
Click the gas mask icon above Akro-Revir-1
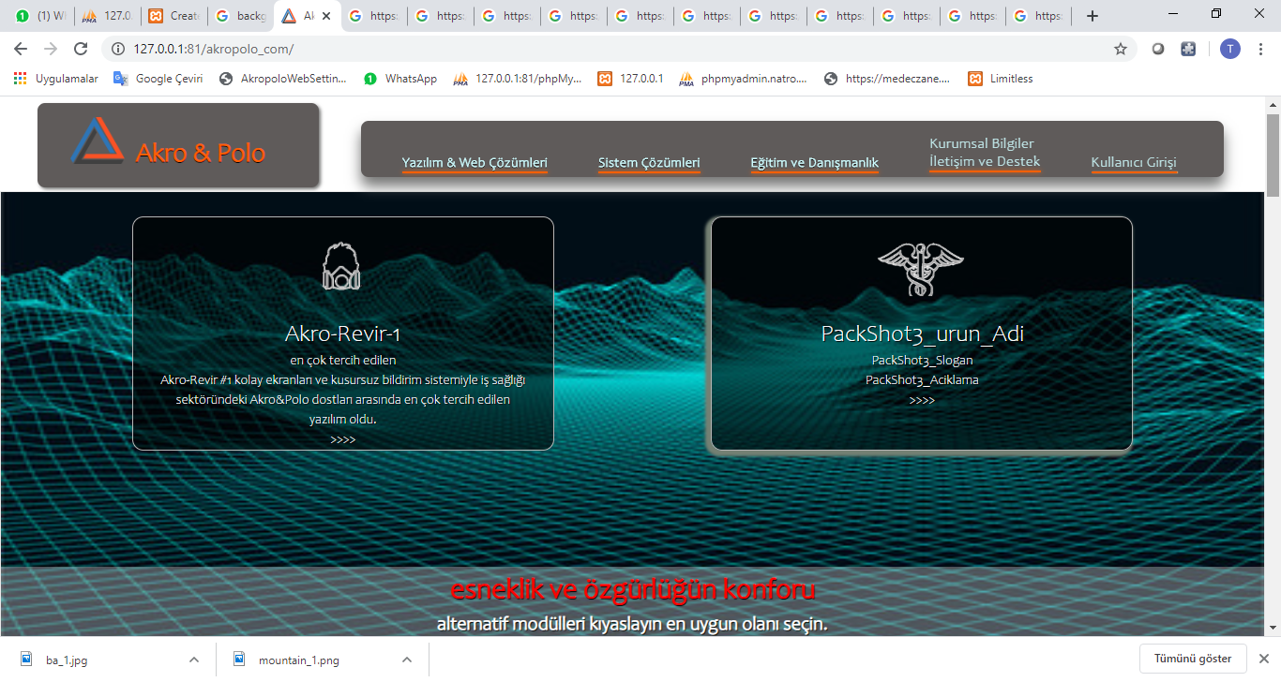click(x=341, y=267)
